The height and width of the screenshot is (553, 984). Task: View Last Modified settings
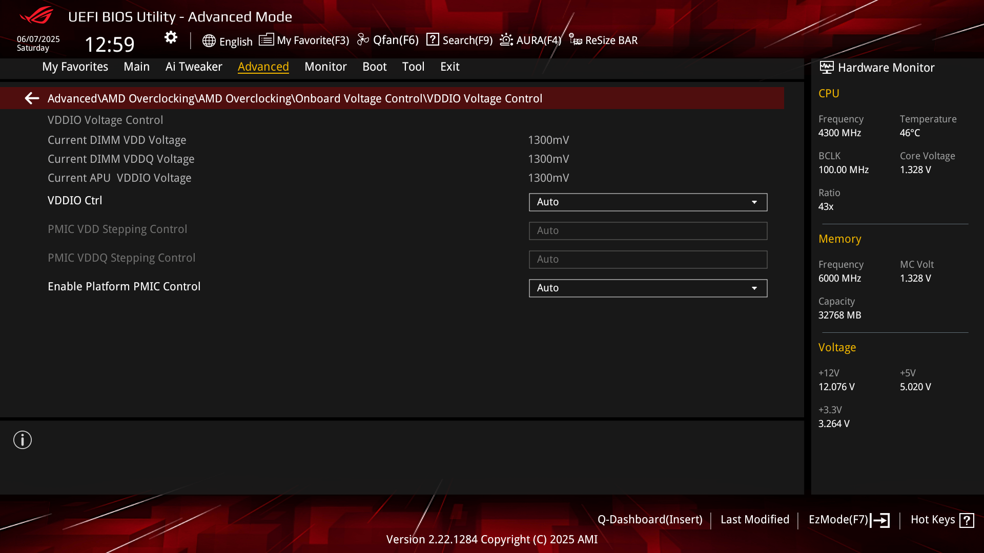(x=755, y=520)
